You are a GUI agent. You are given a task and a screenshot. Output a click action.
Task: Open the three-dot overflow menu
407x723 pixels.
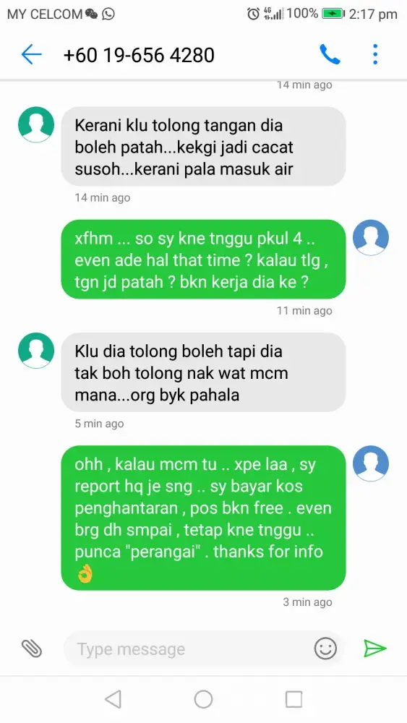[x=375, y=54]
